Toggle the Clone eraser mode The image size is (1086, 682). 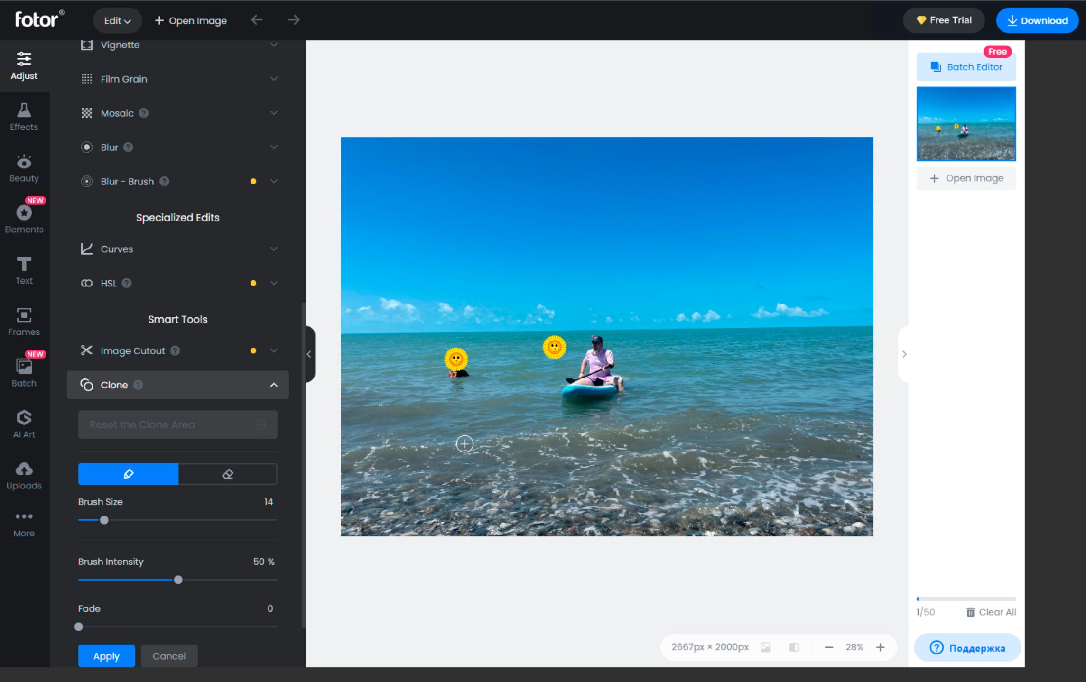click(227, 474)
